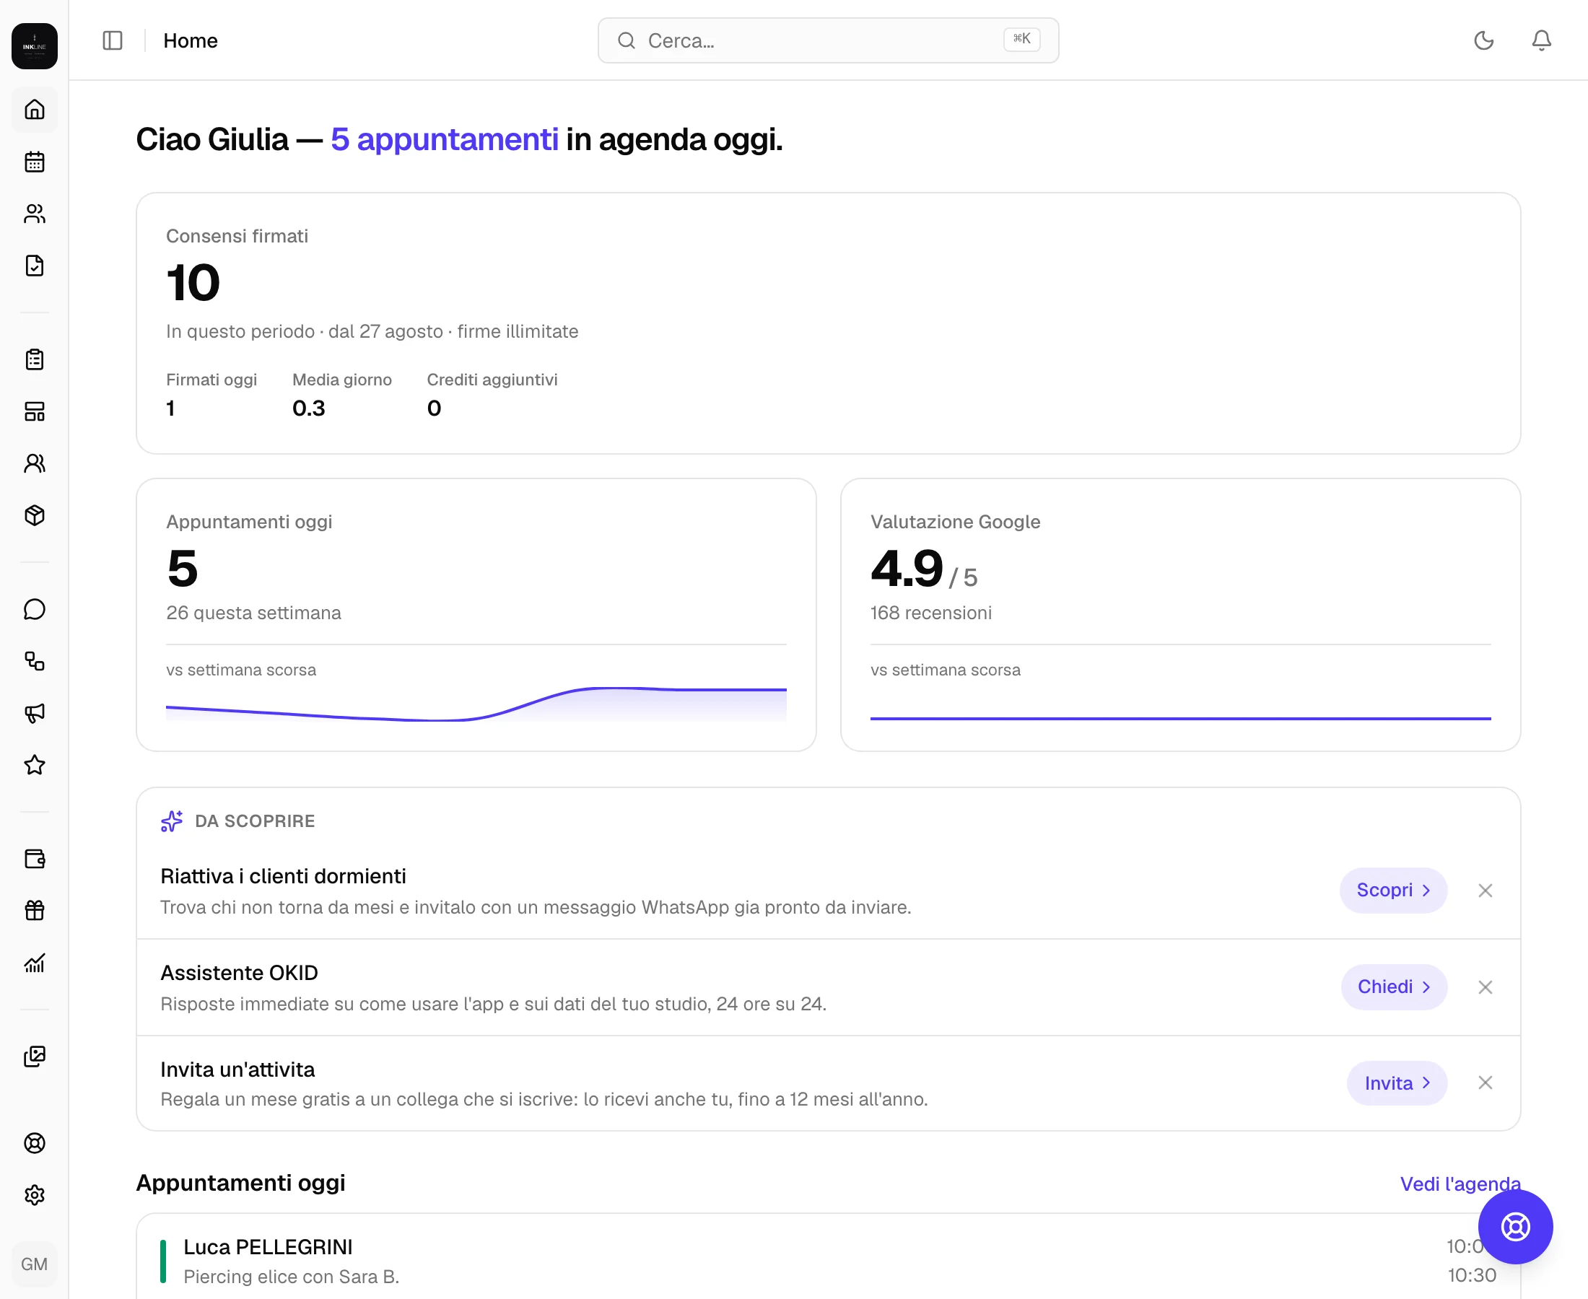This screenshot has height=1299, width=1588.
Task: Open the chat bubble sidebar icon
Action: coord(35,609)
